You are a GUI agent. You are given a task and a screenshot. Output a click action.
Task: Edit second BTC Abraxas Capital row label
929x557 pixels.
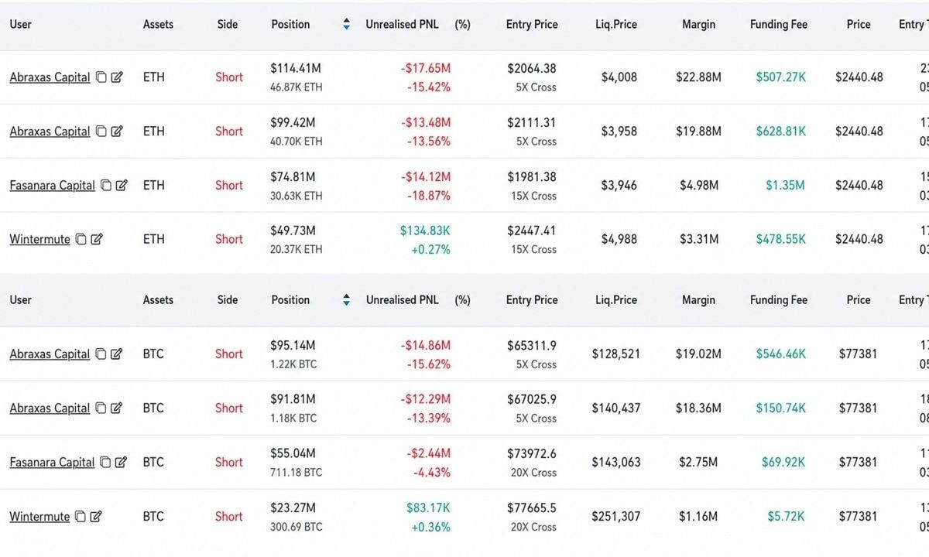(117, 408)
